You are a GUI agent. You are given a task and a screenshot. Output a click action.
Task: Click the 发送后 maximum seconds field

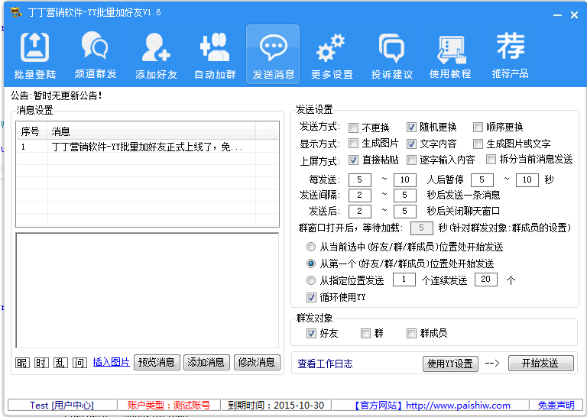[x=404, y=212]
